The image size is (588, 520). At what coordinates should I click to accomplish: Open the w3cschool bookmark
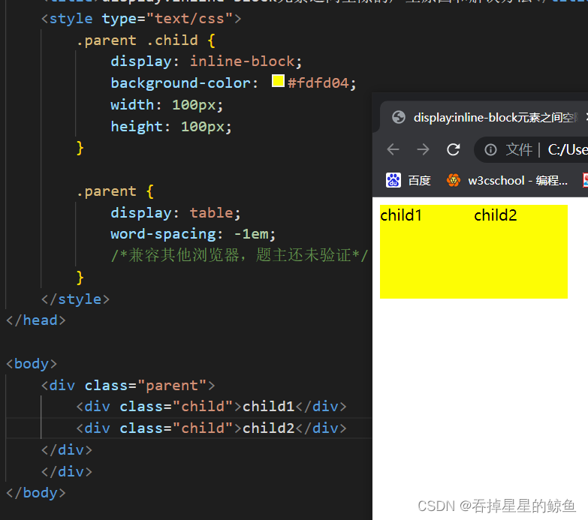coord(507,181)
